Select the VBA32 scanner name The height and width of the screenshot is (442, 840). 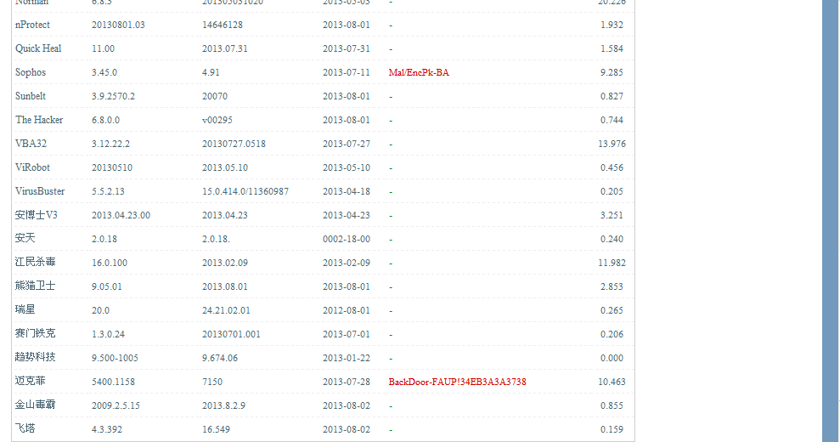tap(31, 144)
